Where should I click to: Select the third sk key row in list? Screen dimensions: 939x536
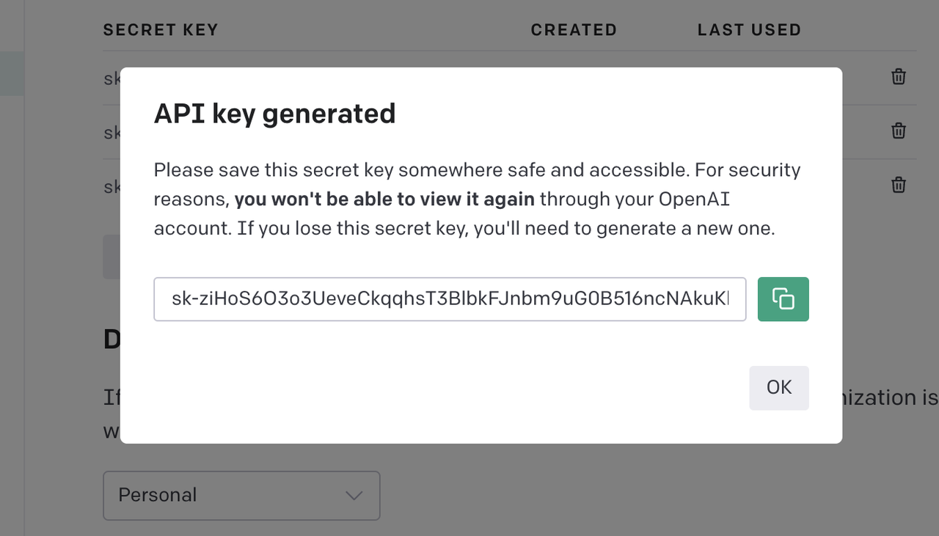coord(112,186)
